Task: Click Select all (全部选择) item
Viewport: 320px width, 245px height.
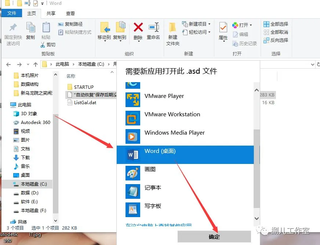Action: [x=276, y=24]
